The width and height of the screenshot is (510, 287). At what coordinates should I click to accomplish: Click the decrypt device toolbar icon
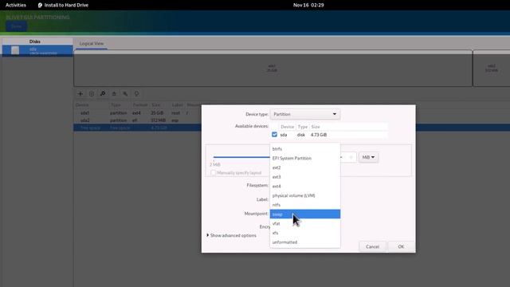pyautogui.click(x=125, y=94)
